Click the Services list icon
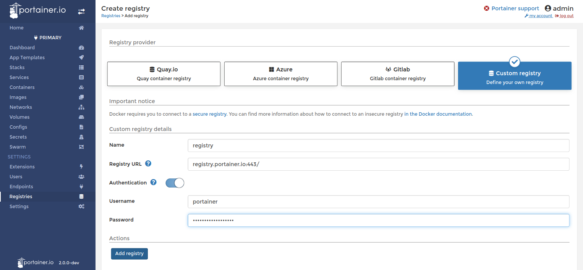The width and height of the screenshot is (583, 270). (x=81, y=78)
